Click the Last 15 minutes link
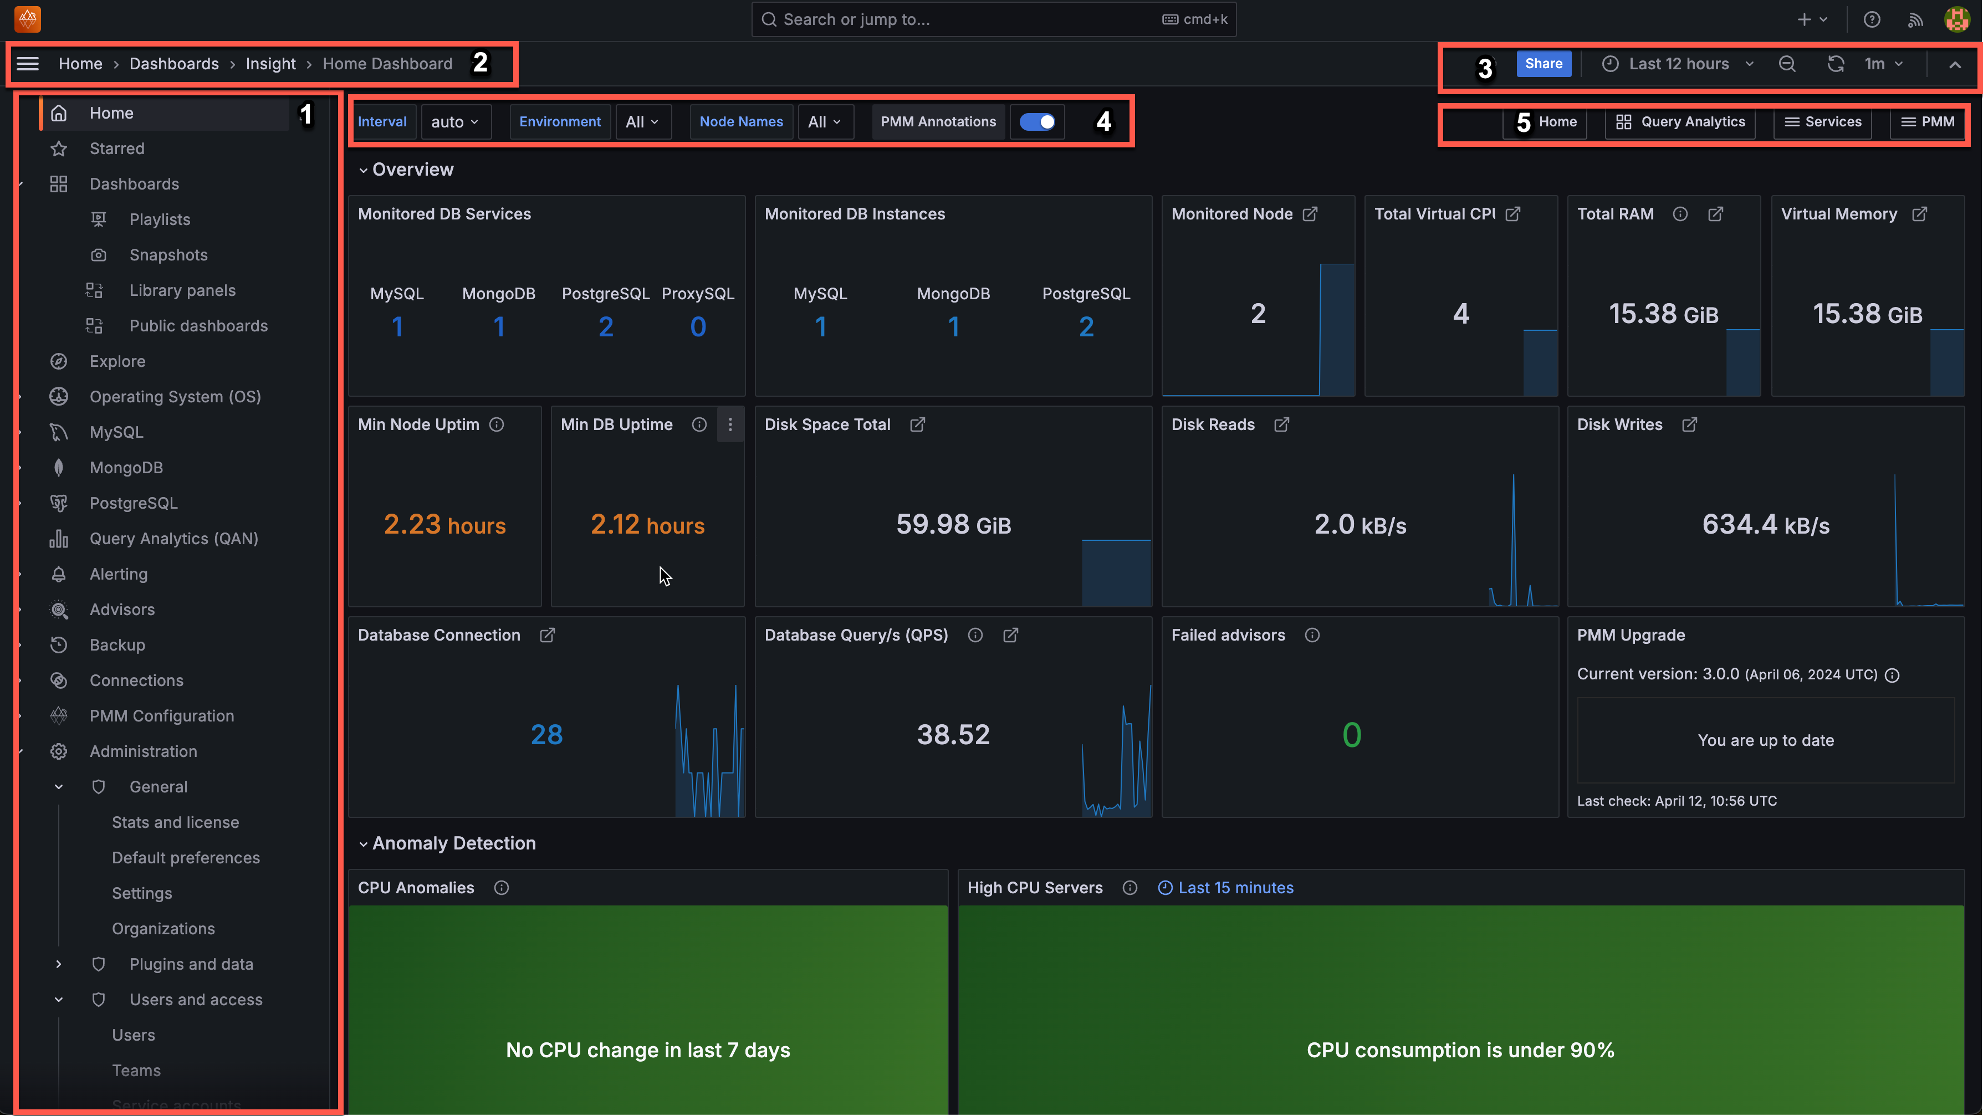 point(1225,887)
